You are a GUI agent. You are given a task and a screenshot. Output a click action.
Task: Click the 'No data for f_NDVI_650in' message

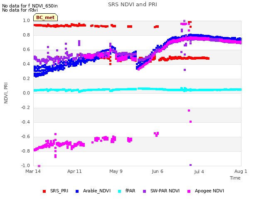30,6
